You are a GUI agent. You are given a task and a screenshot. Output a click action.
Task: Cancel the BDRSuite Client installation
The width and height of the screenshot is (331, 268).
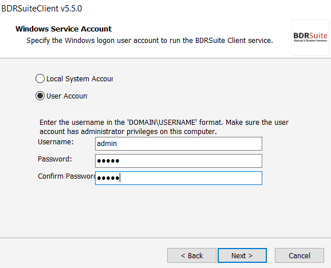[300, 255]
